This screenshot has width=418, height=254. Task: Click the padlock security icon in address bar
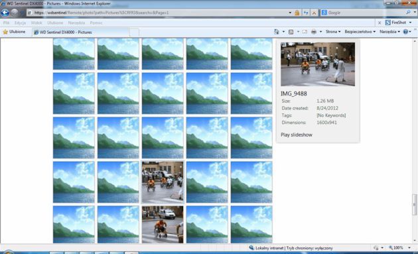pos(297,13)
